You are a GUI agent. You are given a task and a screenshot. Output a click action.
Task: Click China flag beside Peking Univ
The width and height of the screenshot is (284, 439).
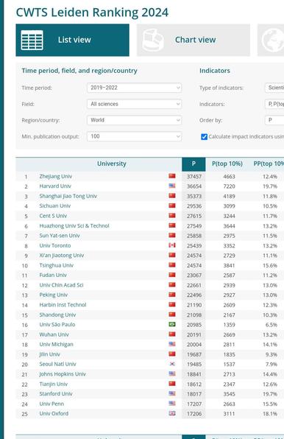click(172, 295)
